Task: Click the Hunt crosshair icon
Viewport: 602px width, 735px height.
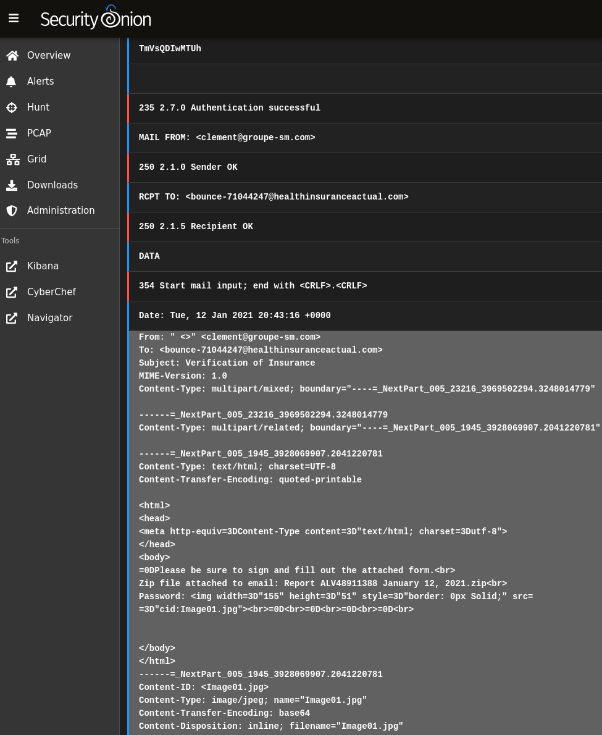Action: 12,107
